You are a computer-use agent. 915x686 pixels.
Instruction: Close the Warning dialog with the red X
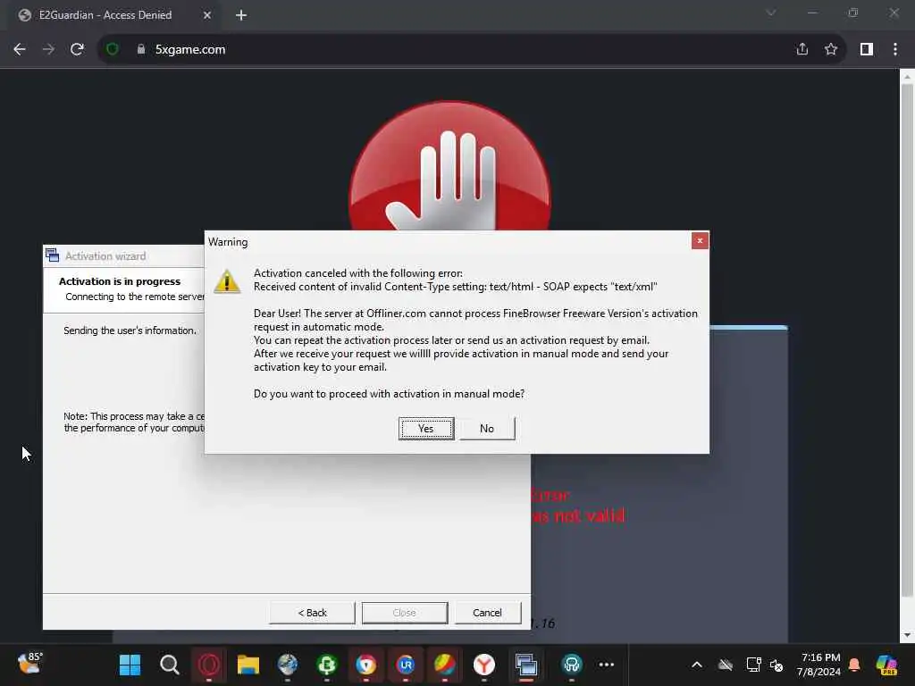tap(700, 240)
